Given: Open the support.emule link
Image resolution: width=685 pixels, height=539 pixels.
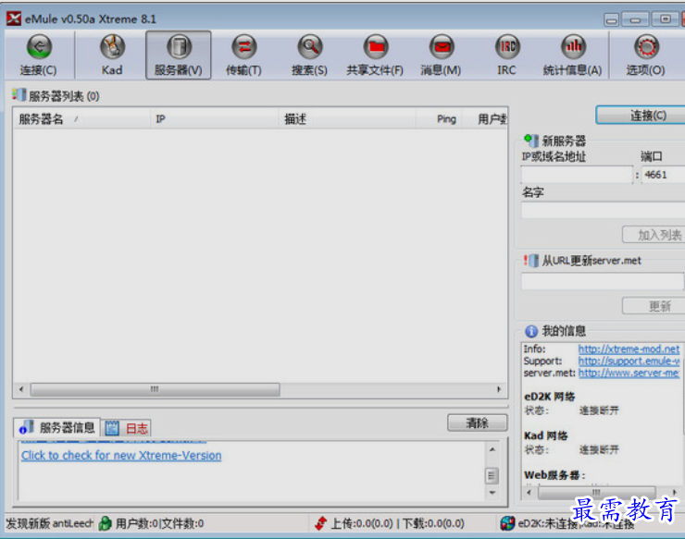Looking at the screenshot, I should pyautogui.click(x=629, y=361).
